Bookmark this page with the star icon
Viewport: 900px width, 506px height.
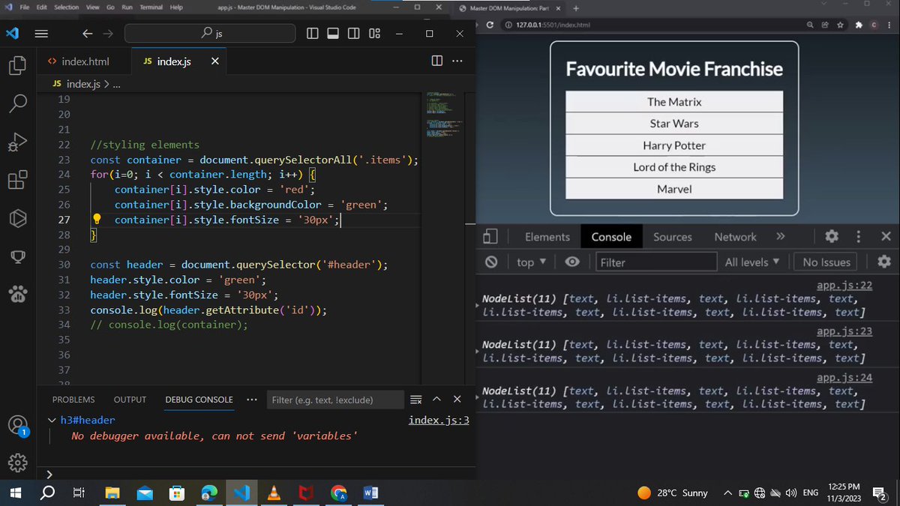click(x=840, y=25)
